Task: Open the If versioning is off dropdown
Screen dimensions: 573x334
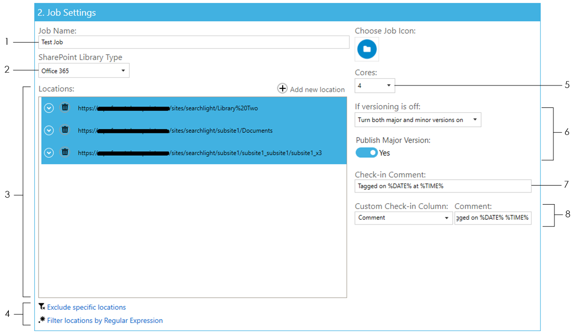Action: click(x=418, y=120)
